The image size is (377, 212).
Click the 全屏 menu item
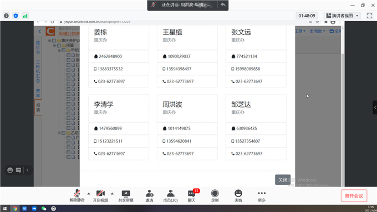335,31
